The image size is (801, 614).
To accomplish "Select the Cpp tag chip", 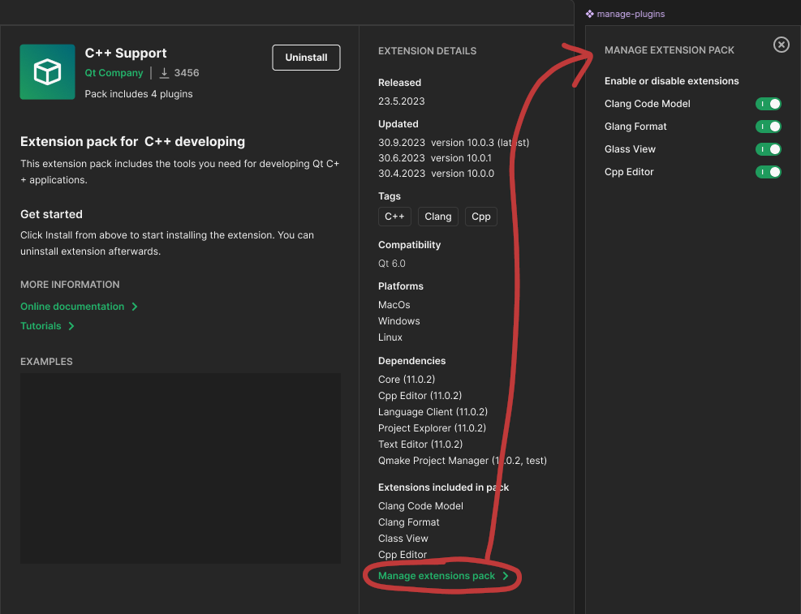I will 480,217.
